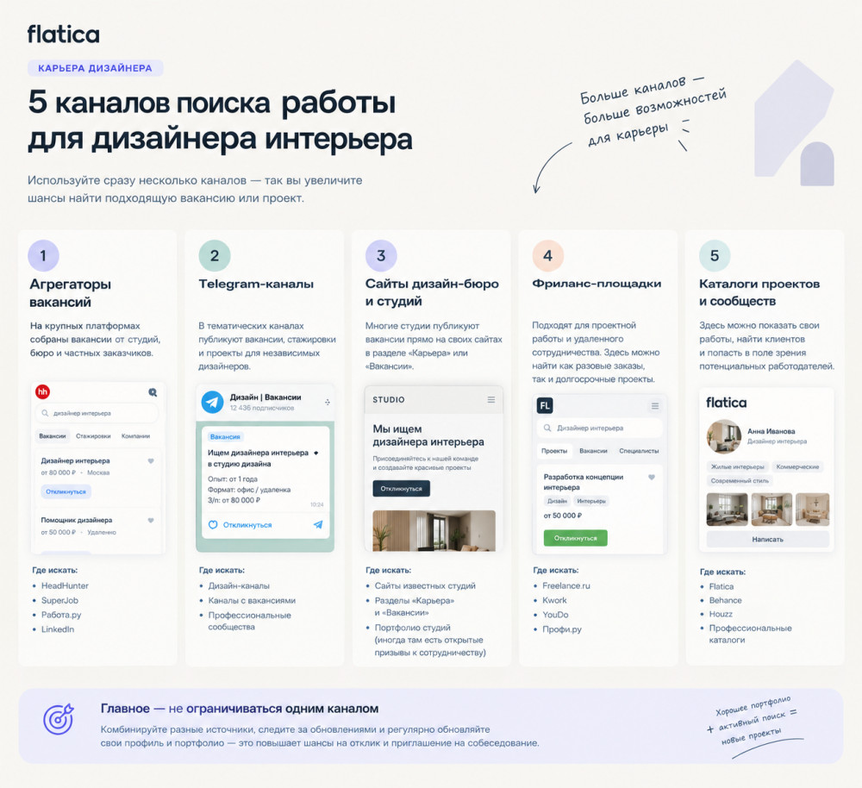862x788 pixels.
Task: Click the paper plane share icon in Telegram post
Action: (x=318, y=524)
